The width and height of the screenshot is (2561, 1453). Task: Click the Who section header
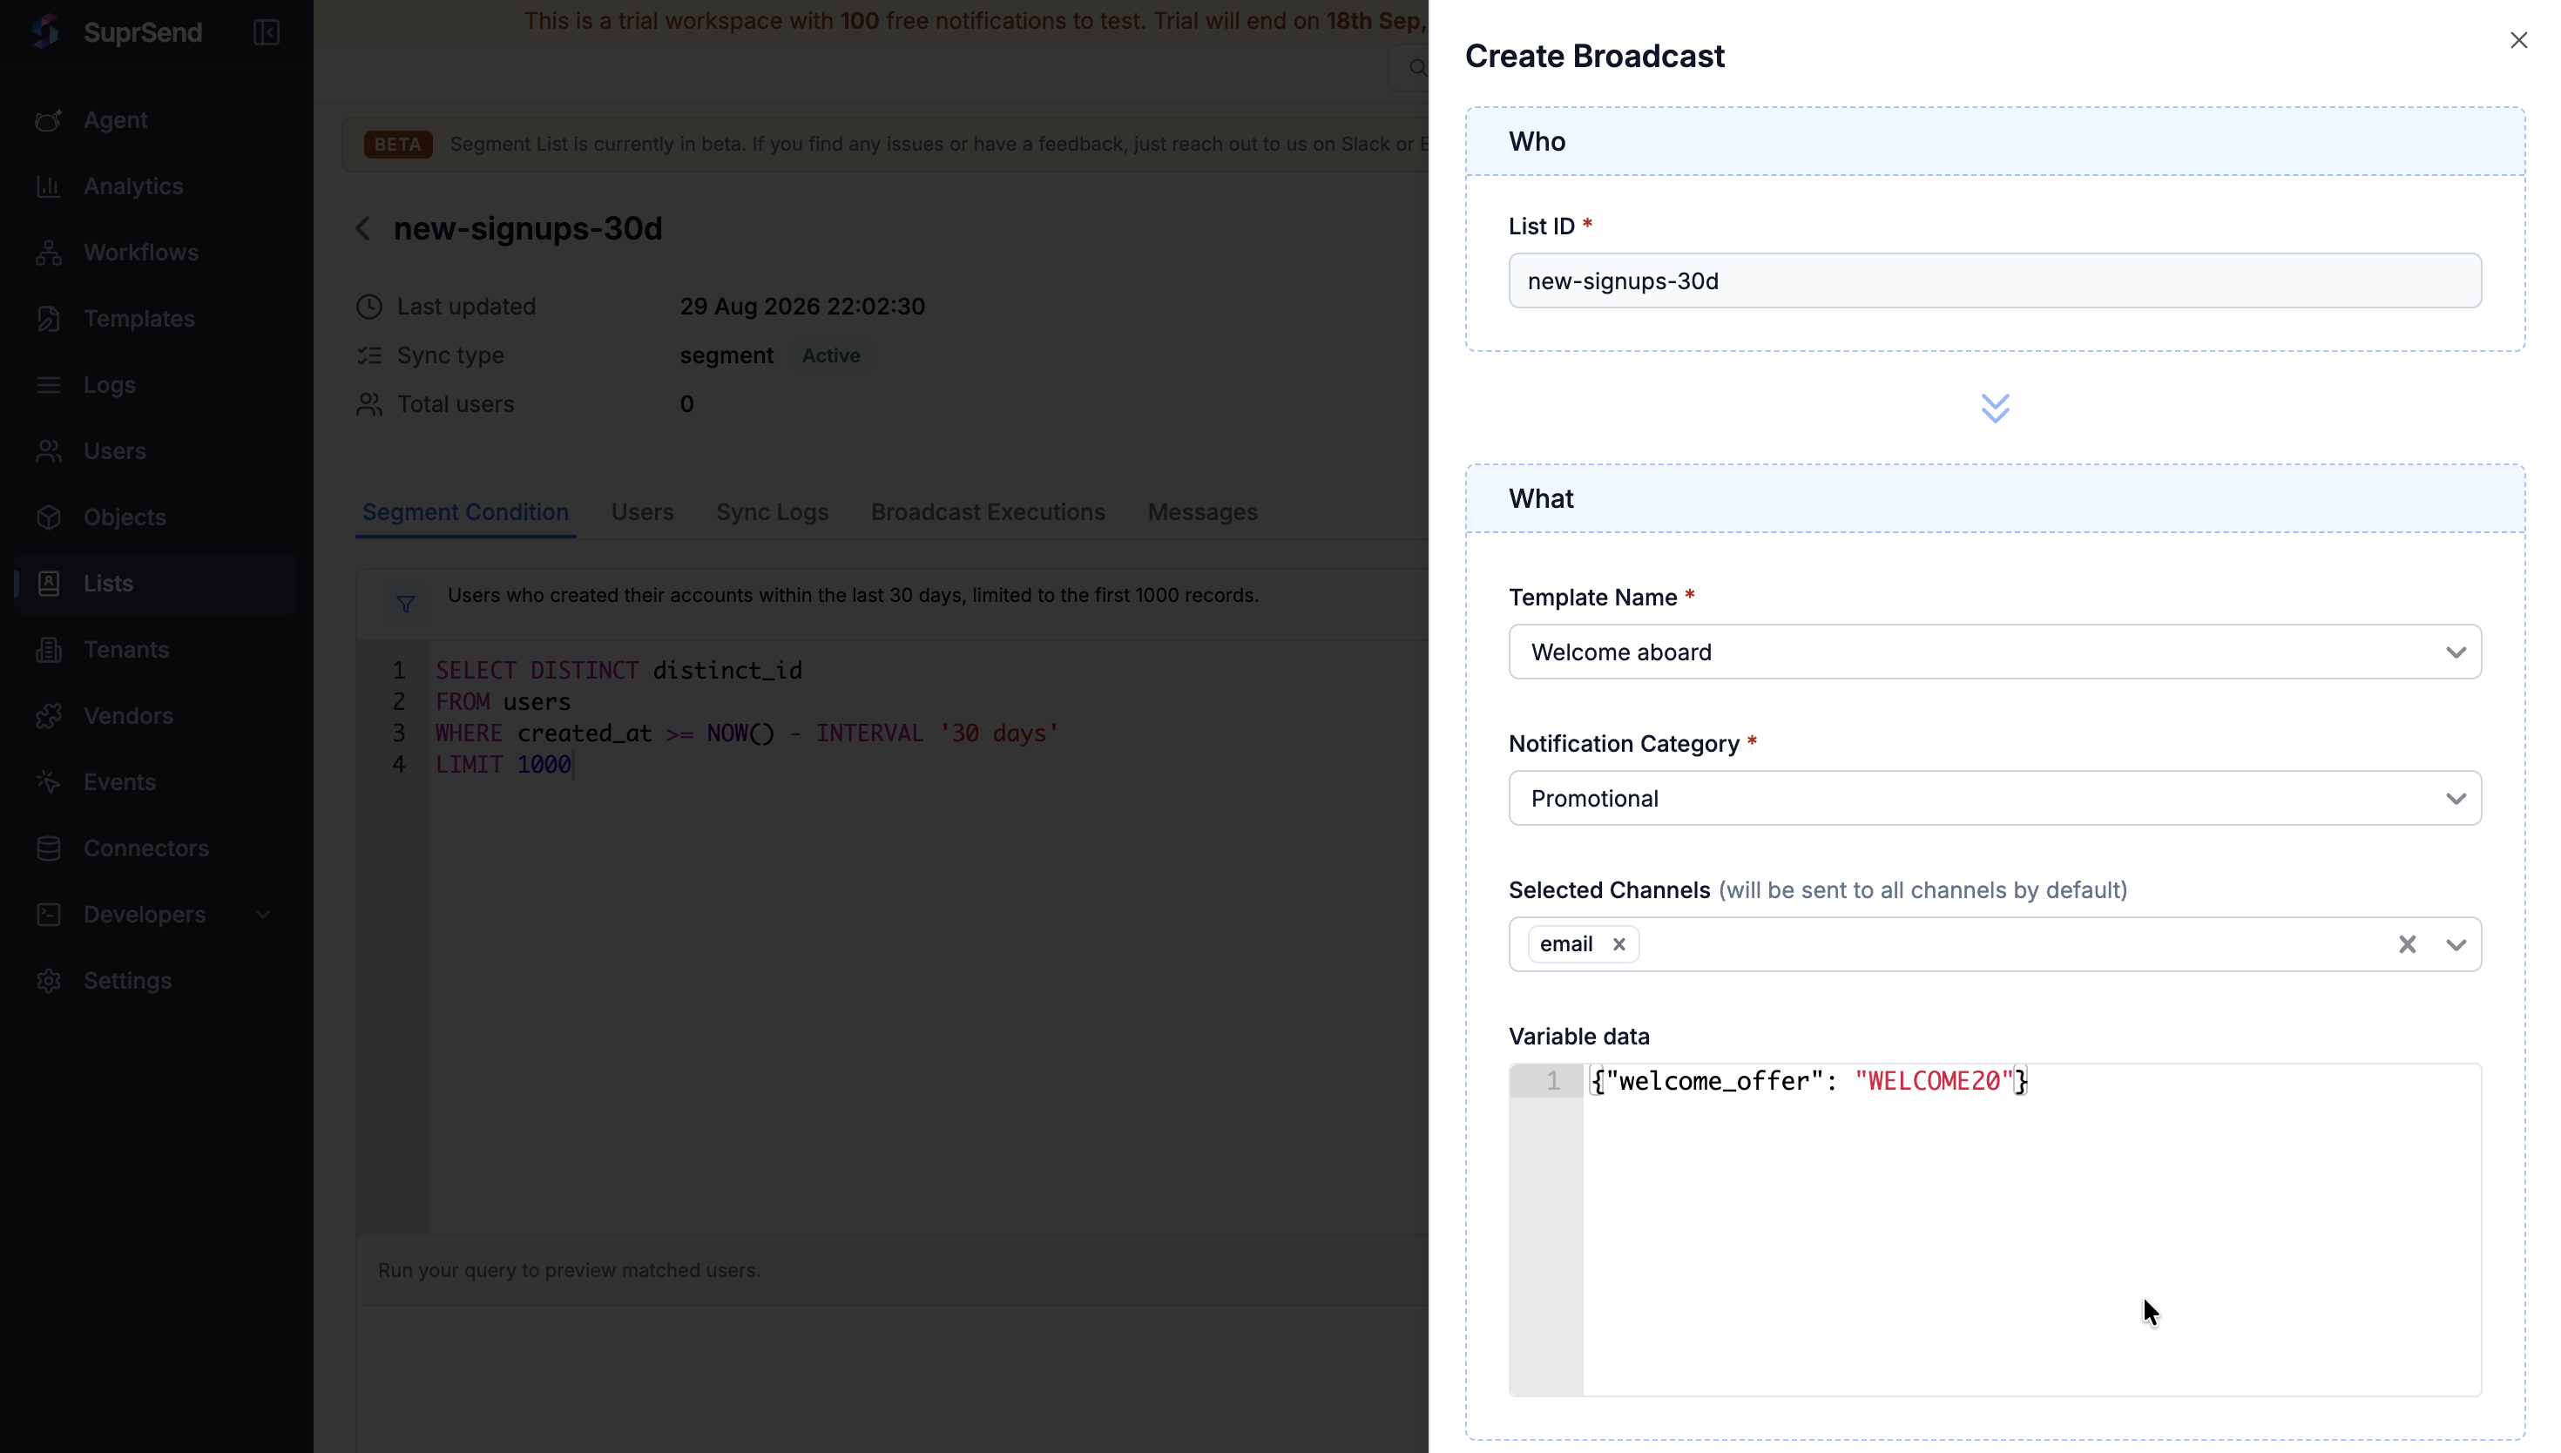point(1994,142)
